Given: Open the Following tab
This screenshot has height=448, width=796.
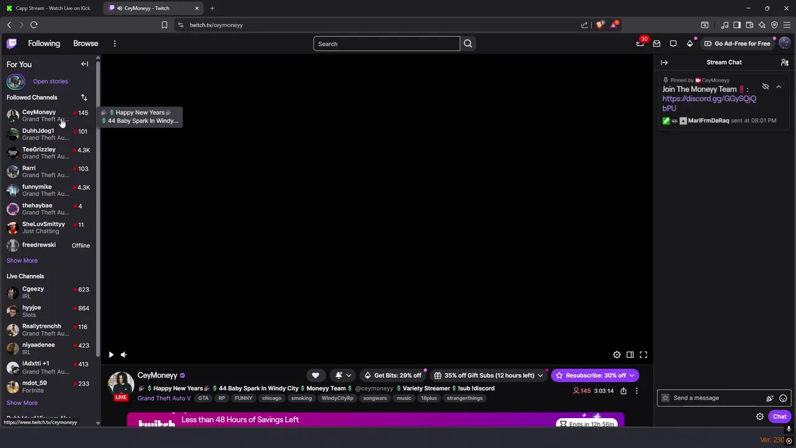Looking at the screenshot, I should point(44,44).
